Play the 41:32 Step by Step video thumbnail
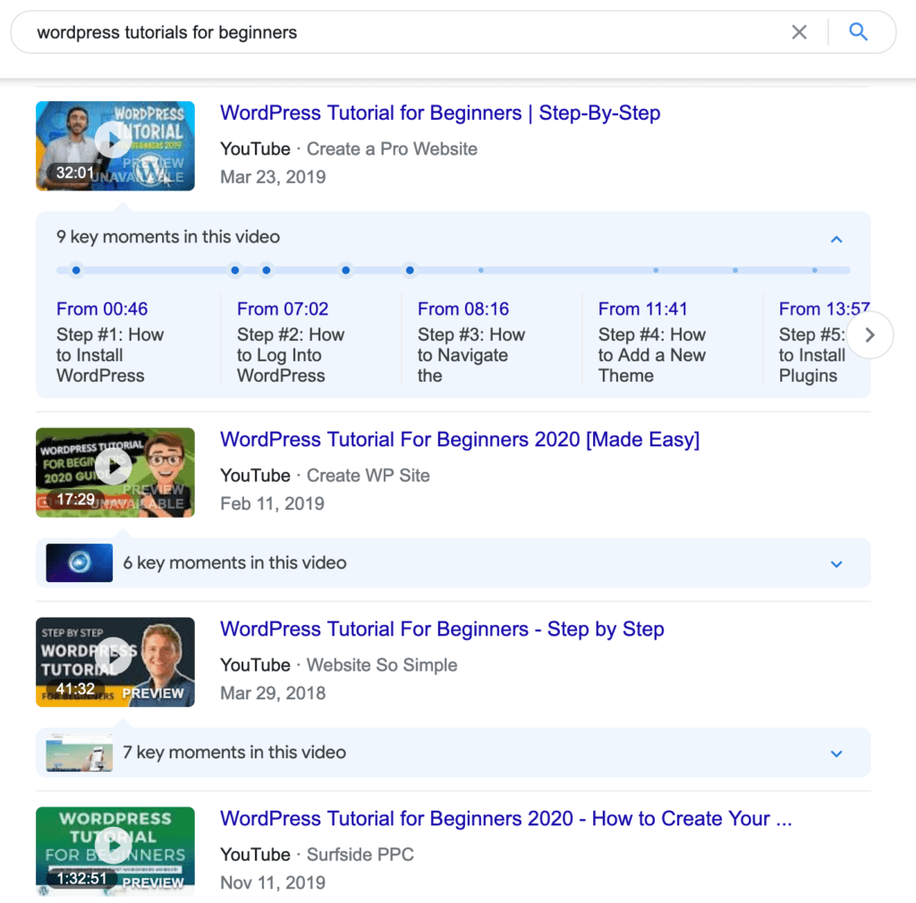916x903 pixels. pos(115,662)
